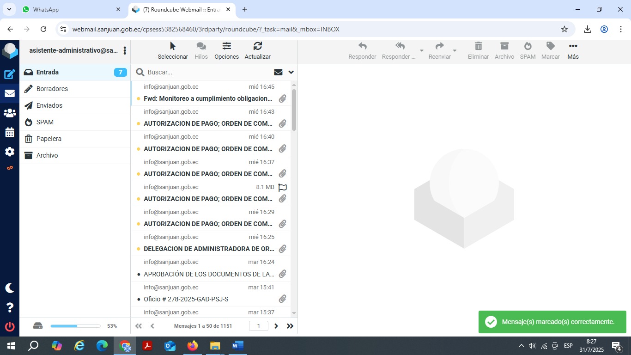Toggle dark mode moon icon
631x355 pixels.
[x=10, y=288]
